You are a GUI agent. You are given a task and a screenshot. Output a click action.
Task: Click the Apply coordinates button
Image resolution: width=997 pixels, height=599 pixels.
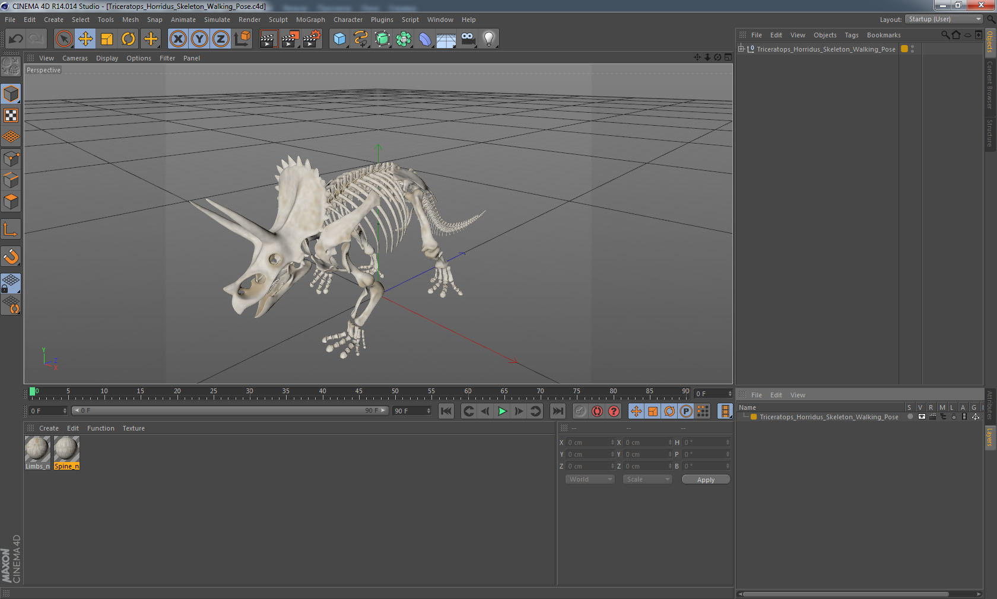[x=706, y=479]
